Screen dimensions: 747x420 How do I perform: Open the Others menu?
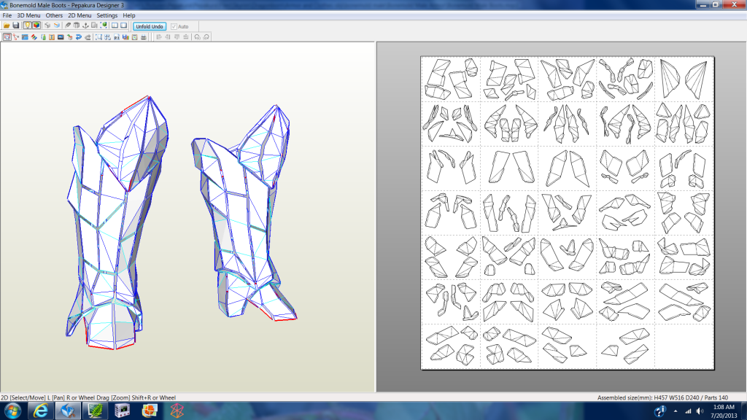coord(54,15)
